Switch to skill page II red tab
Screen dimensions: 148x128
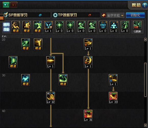pyautogui.click(x=14, y=5)
